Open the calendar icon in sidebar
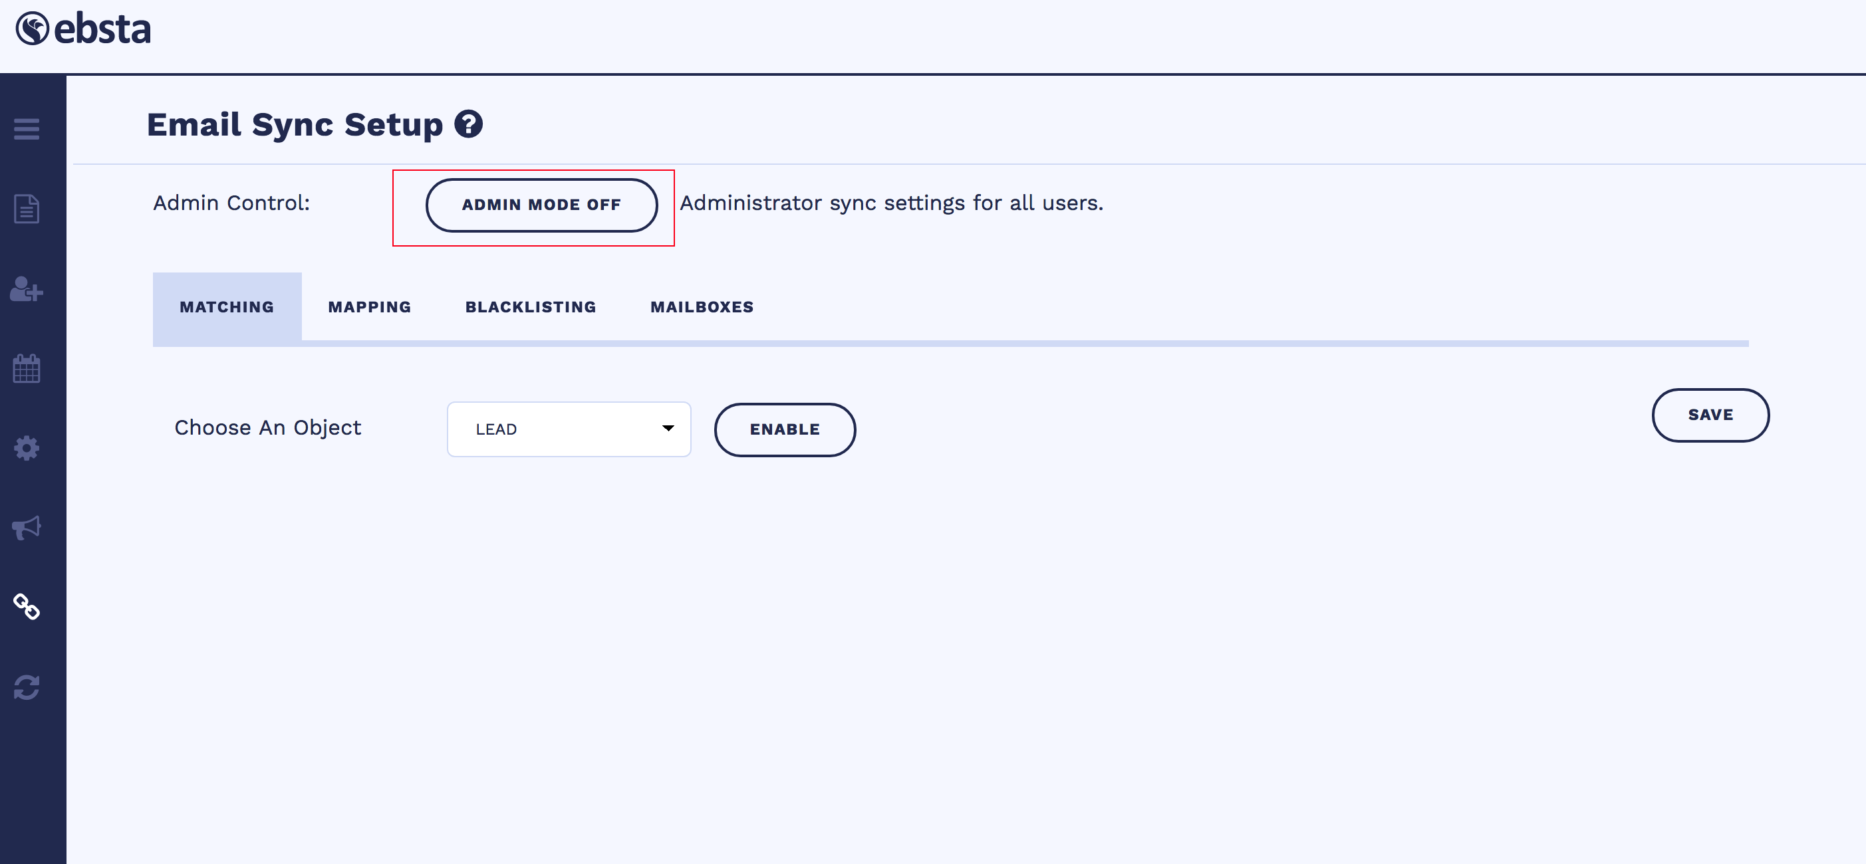The height and width of the screenshot is (864, 1866). (x=27, y=369)
